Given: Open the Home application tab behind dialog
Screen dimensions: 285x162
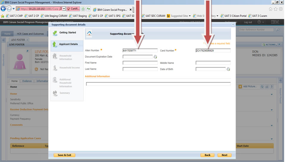Looking at the screenshot, I should click(7, 34).
